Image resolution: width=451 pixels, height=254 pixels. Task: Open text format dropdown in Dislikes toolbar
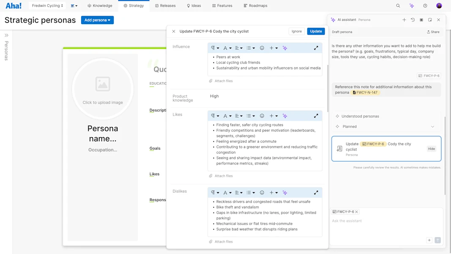(227, 193)
